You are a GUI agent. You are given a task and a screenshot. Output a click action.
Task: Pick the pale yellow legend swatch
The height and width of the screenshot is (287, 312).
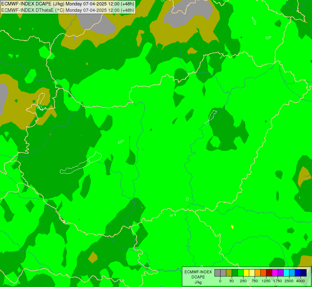252,273
